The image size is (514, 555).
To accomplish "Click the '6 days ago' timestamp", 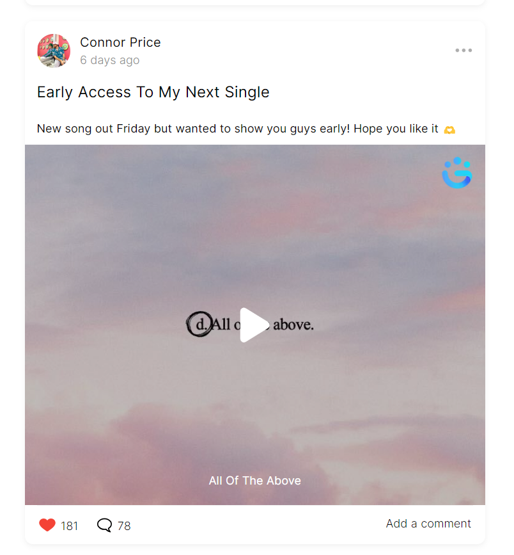I will point(109,60).
